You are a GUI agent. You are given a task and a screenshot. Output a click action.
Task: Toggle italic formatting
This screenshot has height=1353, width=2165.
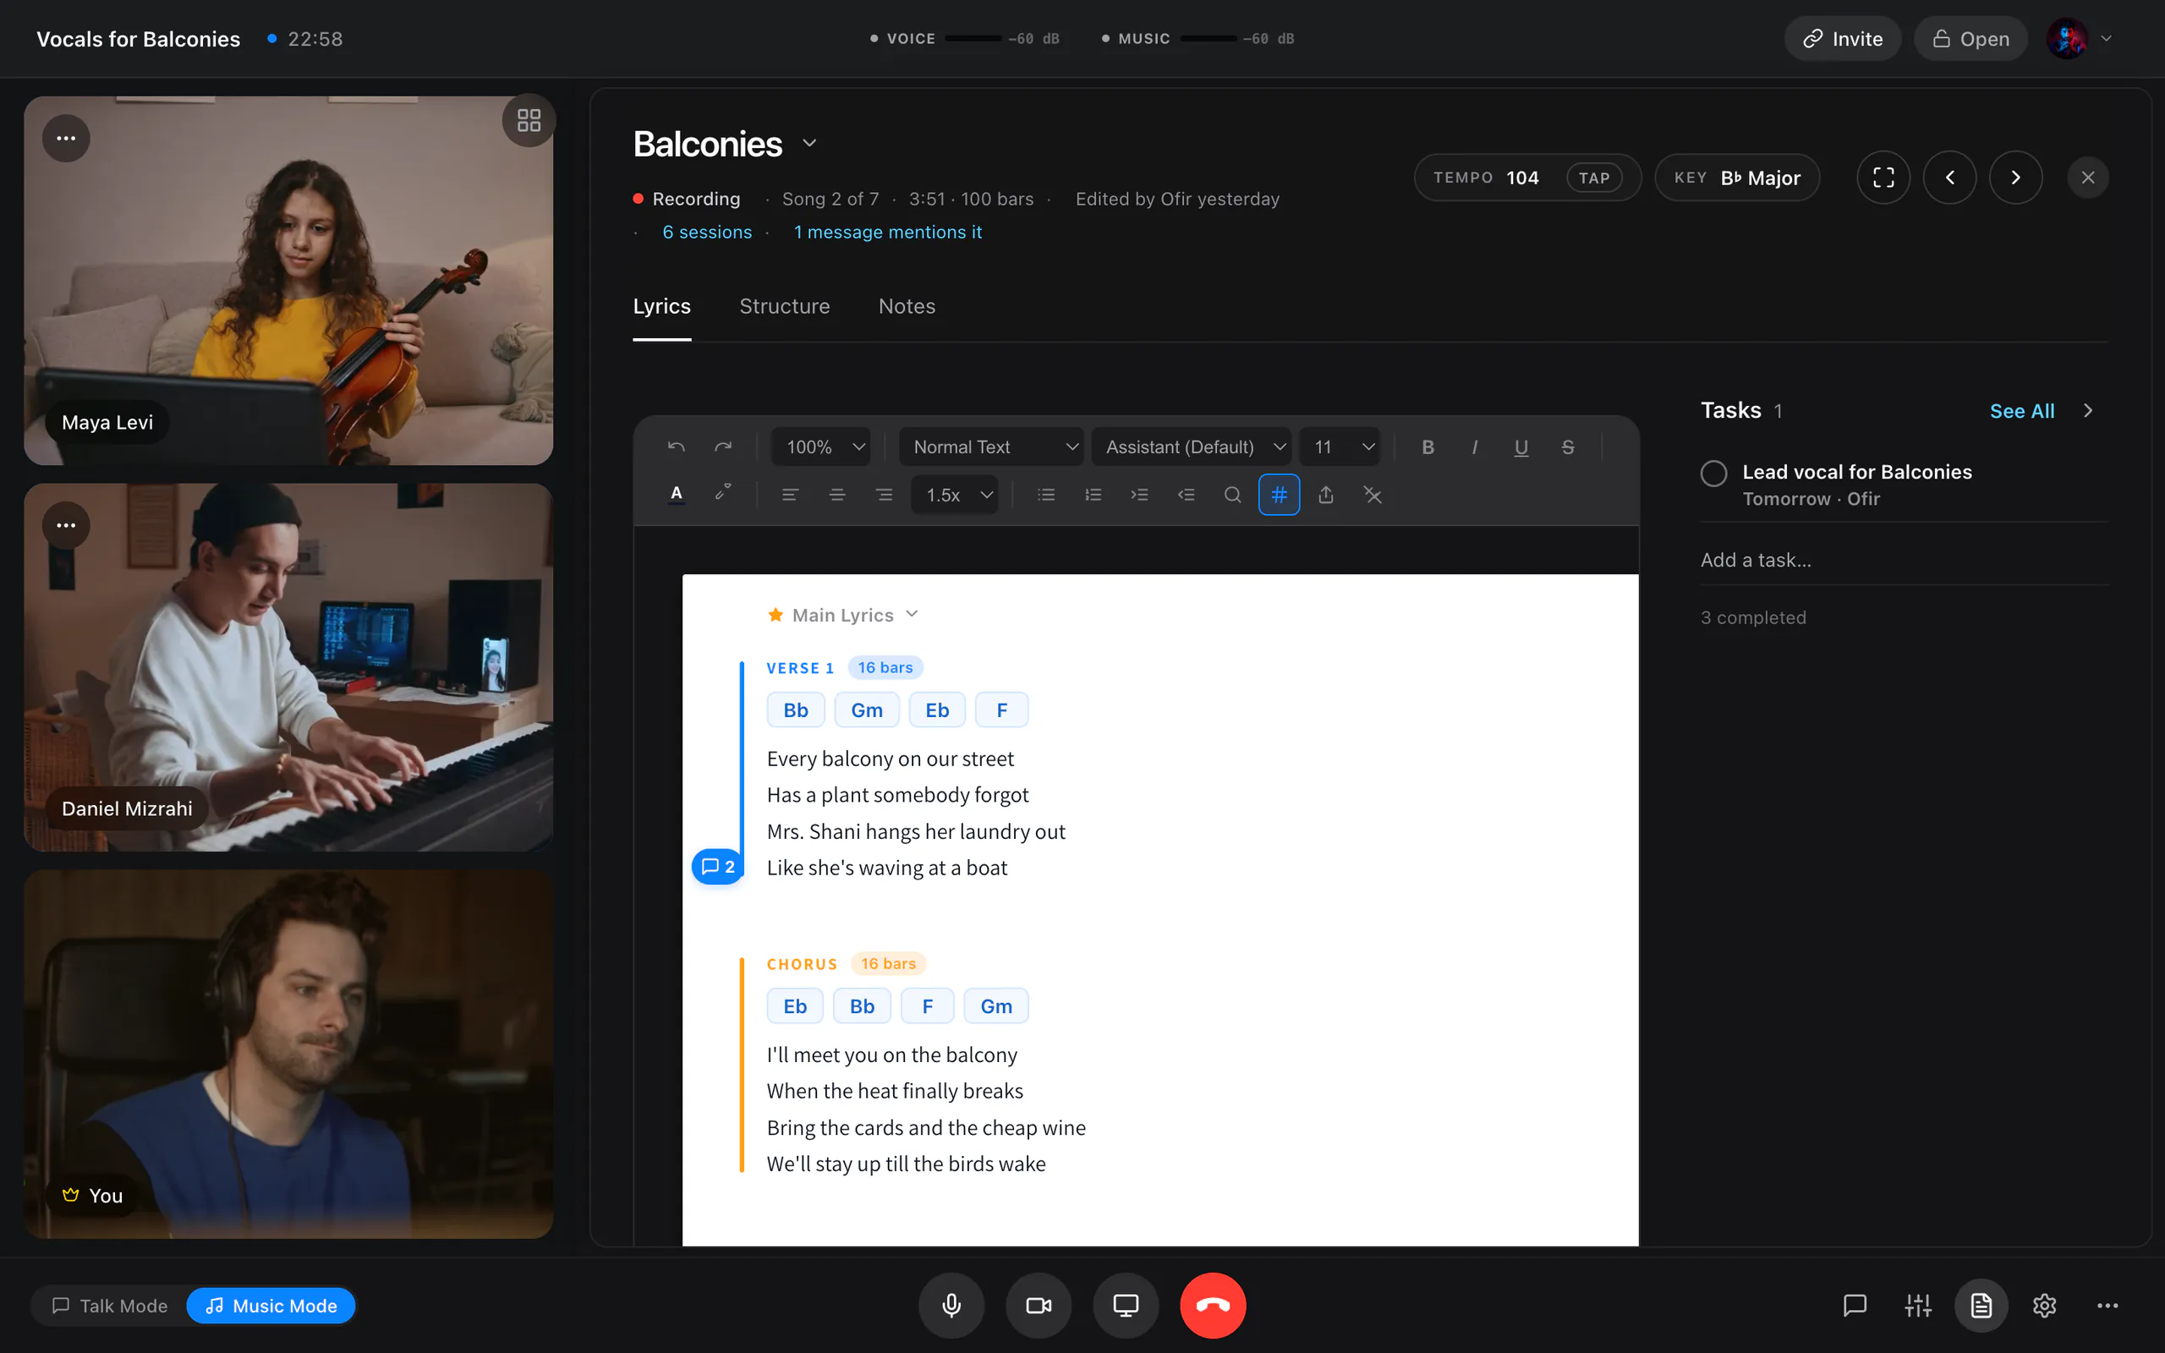1474,446
